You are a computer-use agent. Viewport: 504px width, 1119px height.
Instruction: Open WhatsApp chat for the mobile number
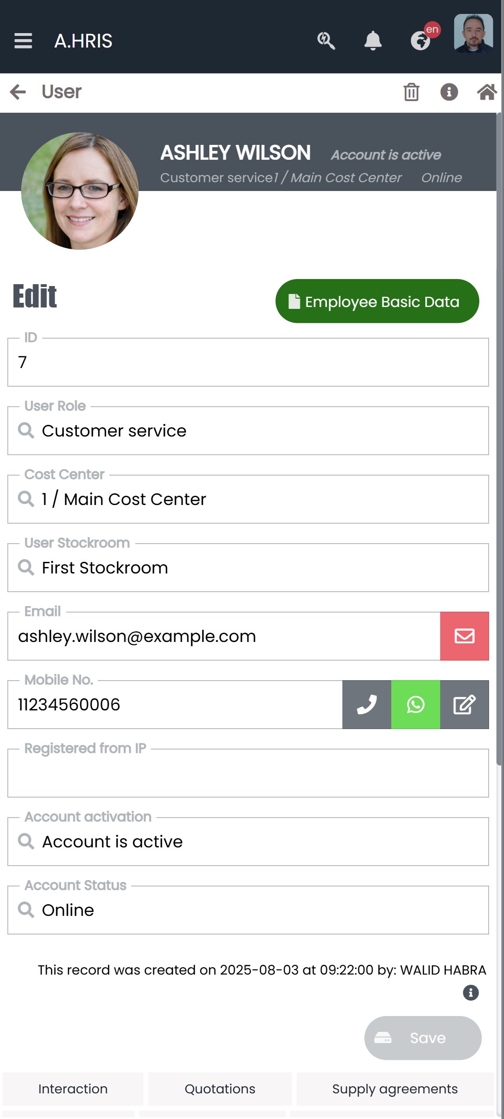tap(415, 704)
